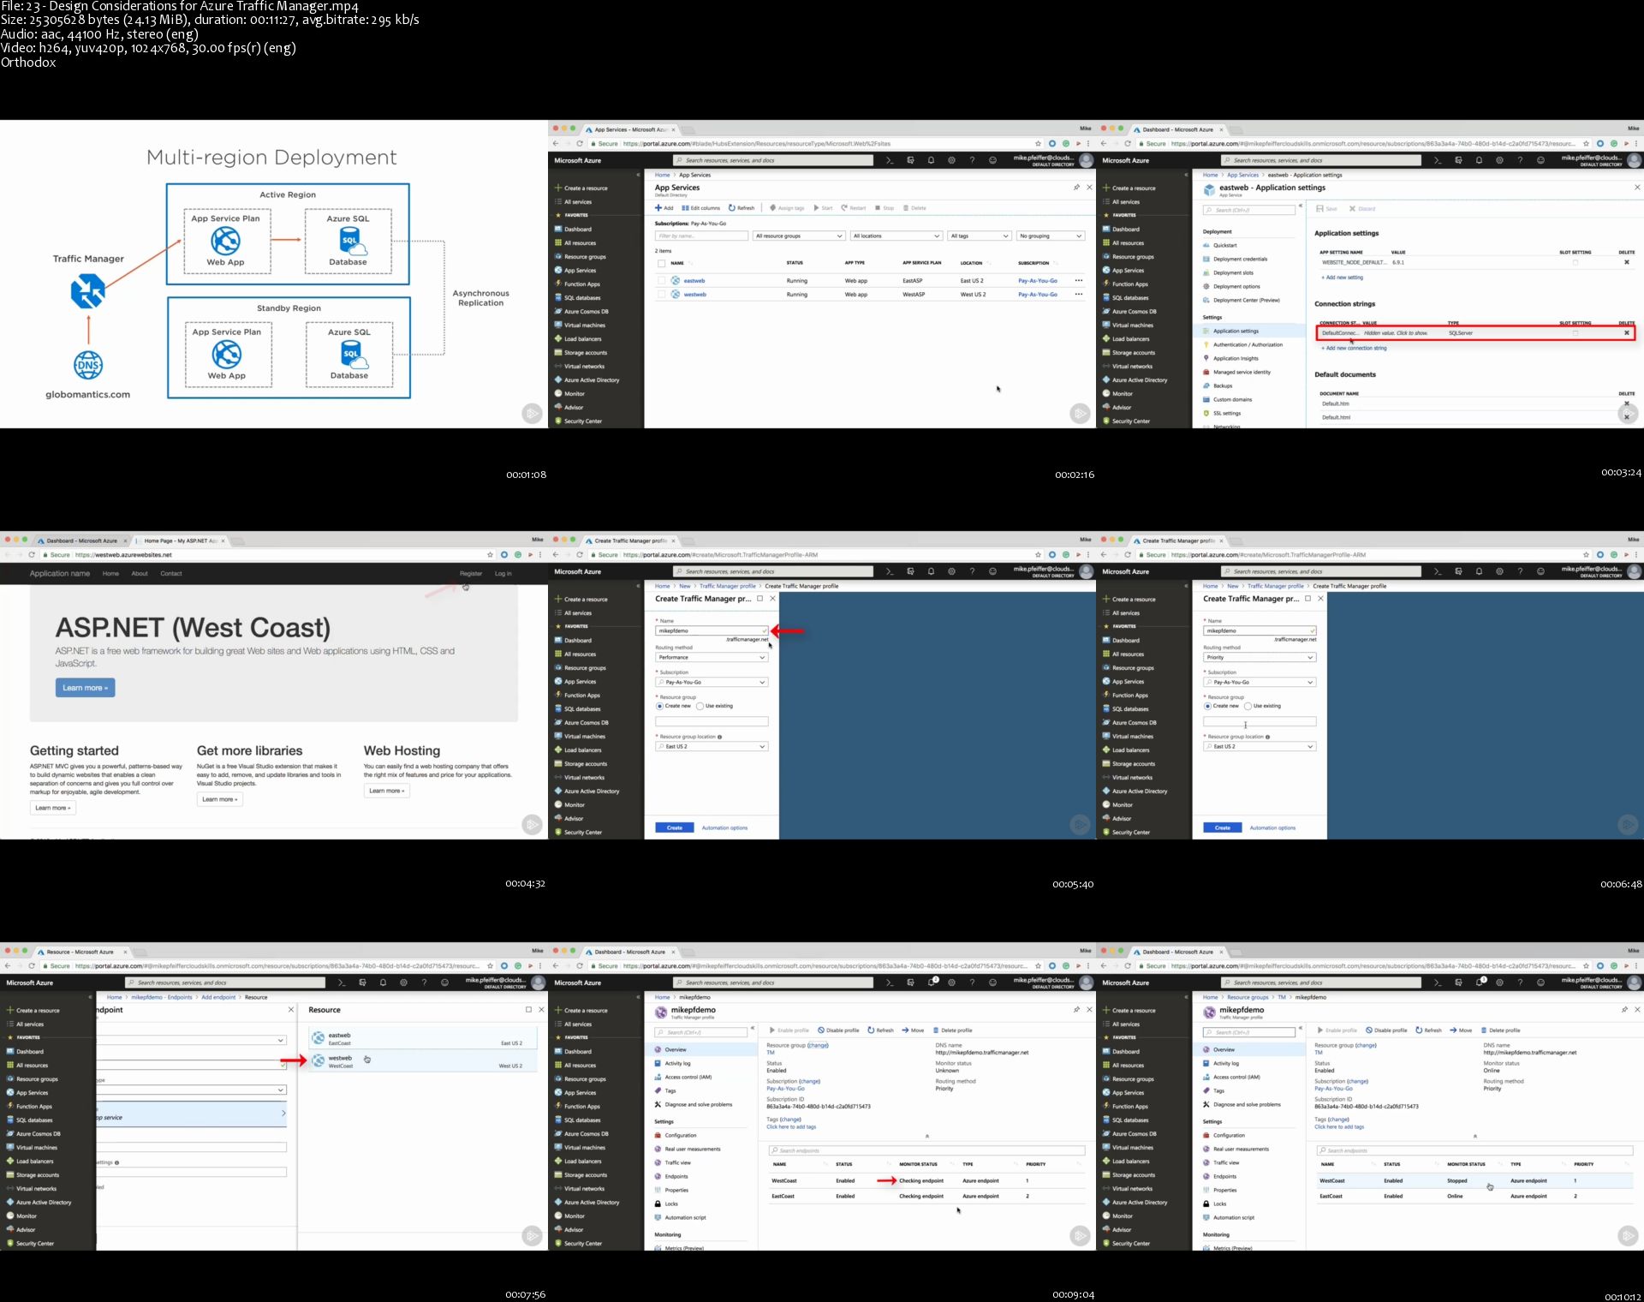Open All locations dropdown
Viewport: 1644px width, 1302px height.
pyautogui.click(x=896, y=236)
